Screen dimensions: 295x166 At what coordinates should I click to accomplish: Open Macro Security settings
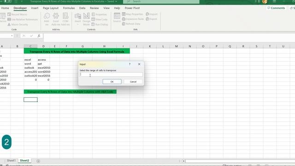(x=18, y=24)
